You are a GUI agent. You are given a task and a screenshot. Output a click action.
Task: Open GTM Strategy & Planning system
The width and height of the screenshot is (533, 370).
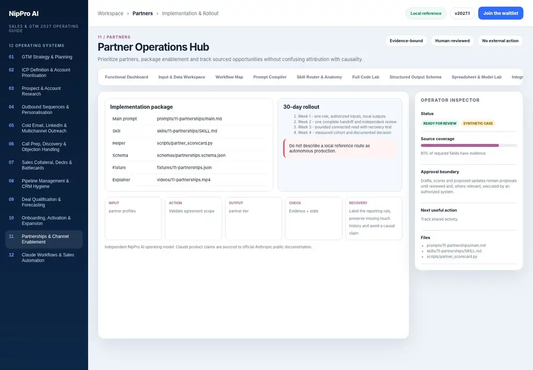(44, 57)
